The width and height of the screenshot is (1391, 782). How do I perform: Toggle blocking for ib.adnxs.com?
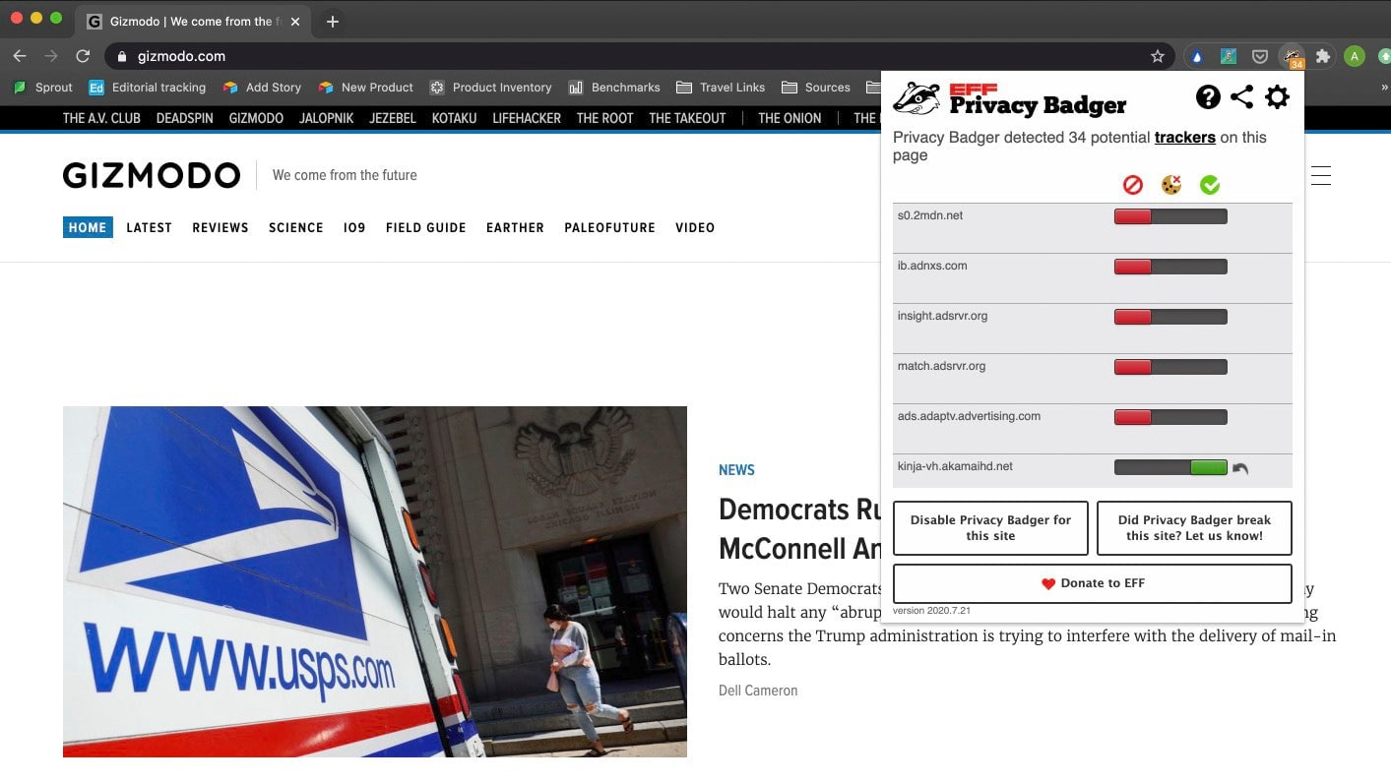point(1170,267)
